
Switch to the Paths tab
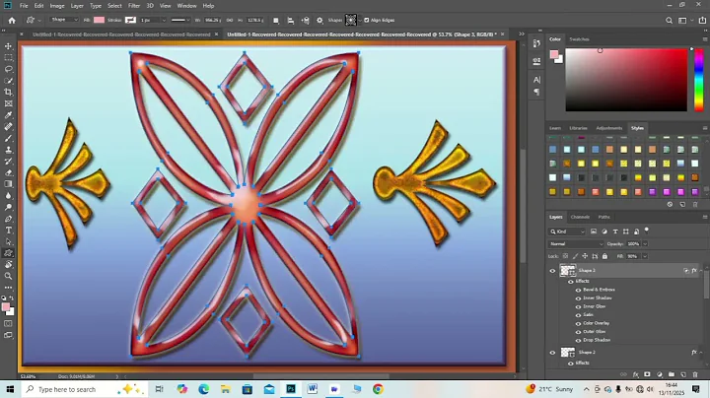[604, 217]
